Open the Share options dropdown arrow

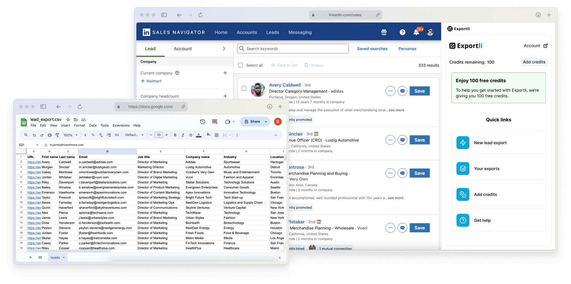(x=266, y=121)
